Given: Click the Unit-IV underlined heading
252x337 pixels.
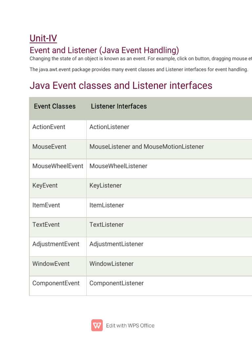Looking at the screenshot, I should tap(43, 38).
